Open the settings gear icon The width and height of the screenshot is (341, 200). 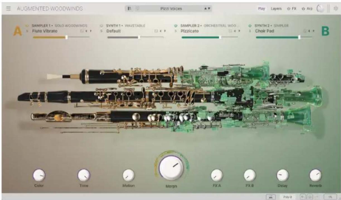[x=336, y=9]
